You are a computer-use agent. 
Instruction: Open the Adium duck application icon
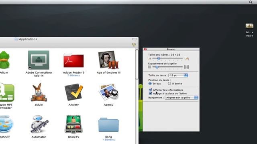(x=4, y=60)
